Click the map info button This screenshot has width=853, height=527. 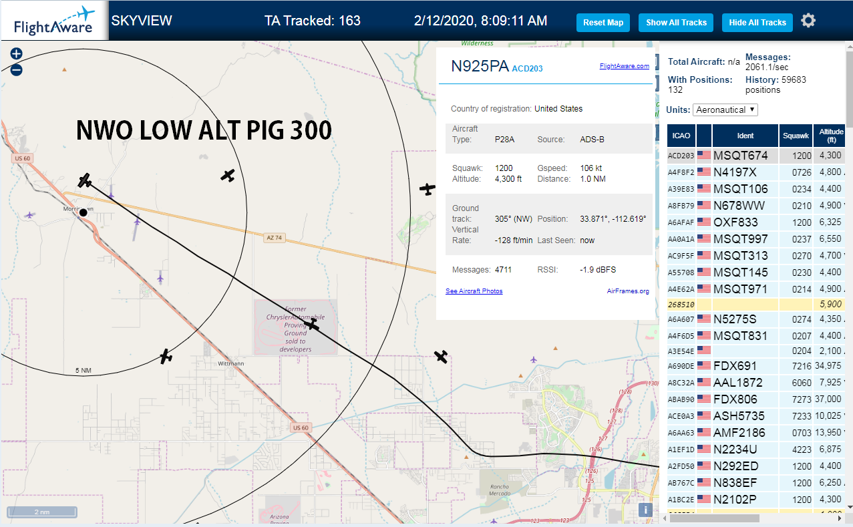pos(645,510)
